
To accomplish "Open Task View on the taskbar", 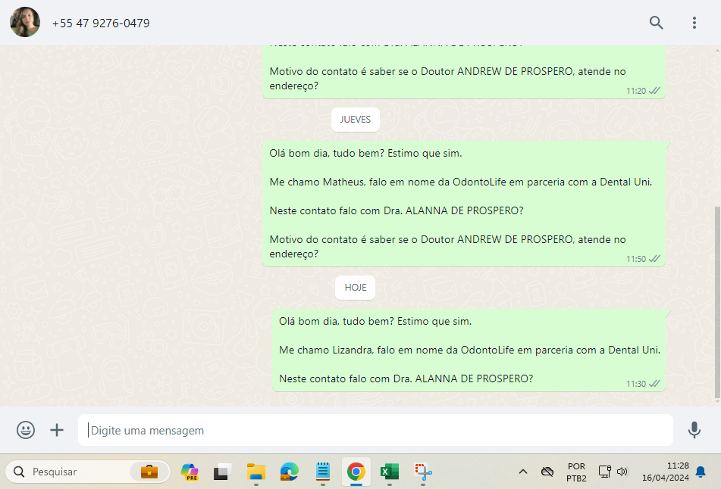I will 222,472.
